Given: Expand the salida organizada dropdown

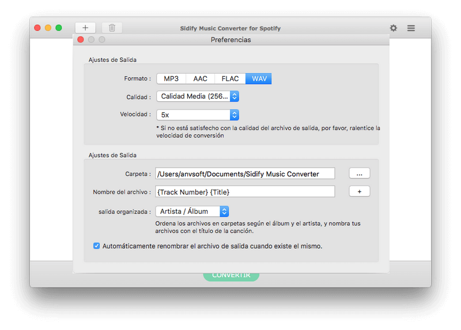Looking at the screenshot, I should pos(192,211).
